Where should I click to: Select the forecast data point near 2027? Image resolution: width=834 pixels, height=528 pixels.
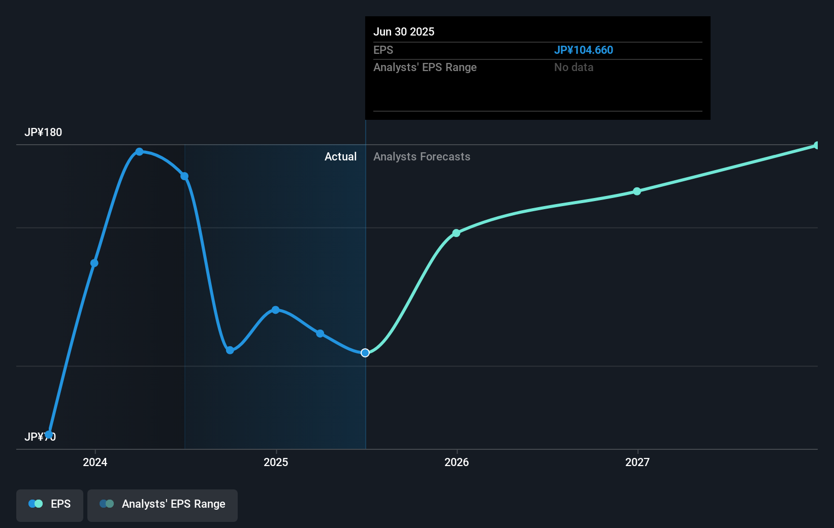pyautogui.click(x=637, y=191)
